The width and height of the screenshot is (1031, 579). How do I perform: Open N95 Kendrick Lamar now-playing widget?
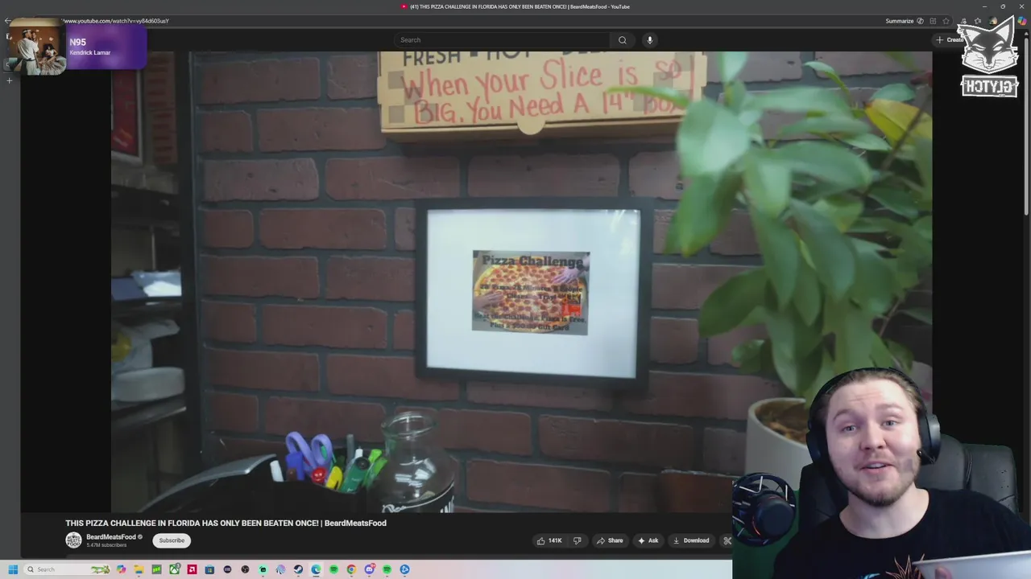tap(77, 47)
